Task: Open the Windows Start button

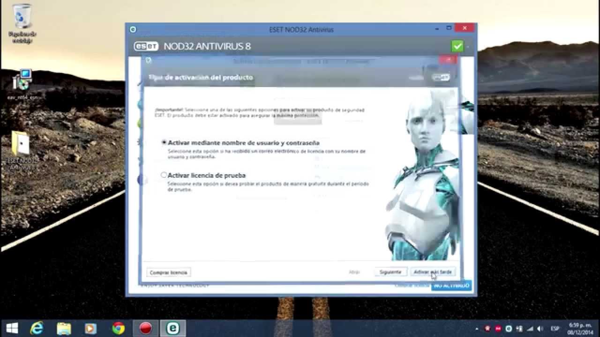Action: (x=12, y=328)
